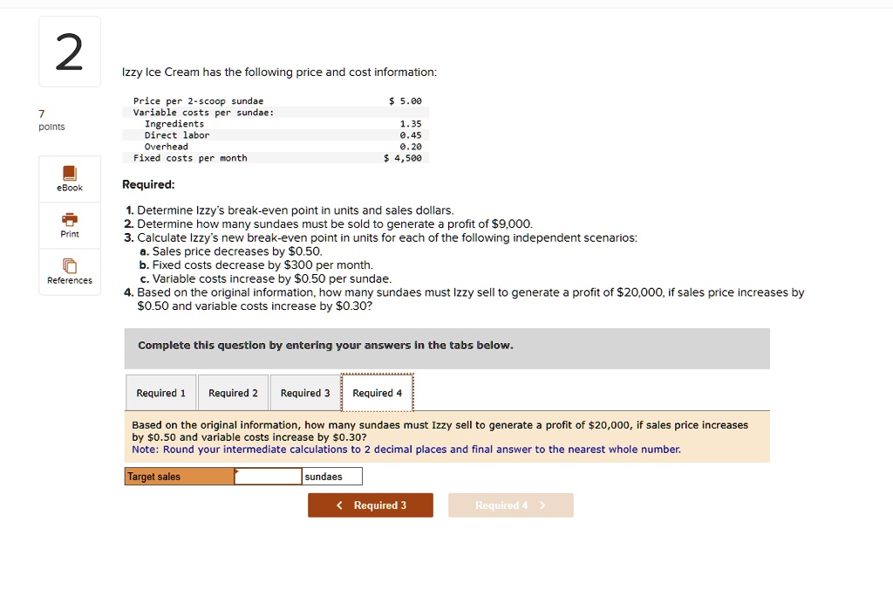Viewport: 893px width, 591px height.
Task: Select the Required 4 tab
Action: click(377, 392)
